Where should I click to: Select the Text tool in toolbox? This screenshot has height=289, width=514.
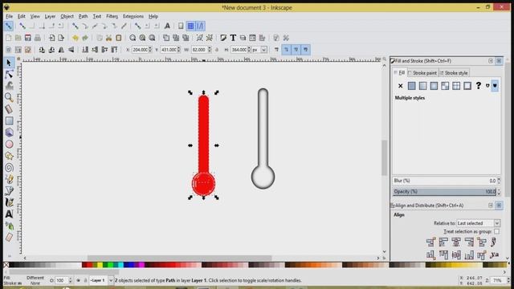9,214
